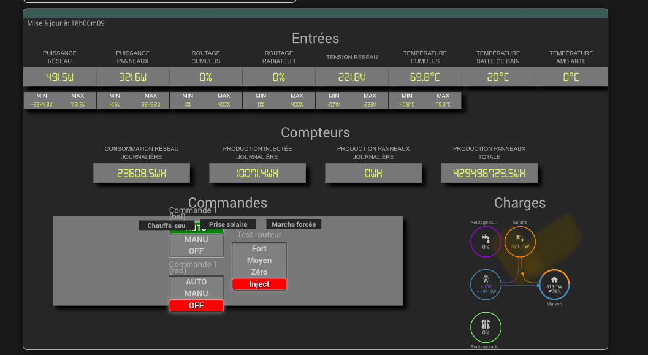The image size is (648, 355).
Task: Select the red Inject option in Test routeur
Action: 259,284
